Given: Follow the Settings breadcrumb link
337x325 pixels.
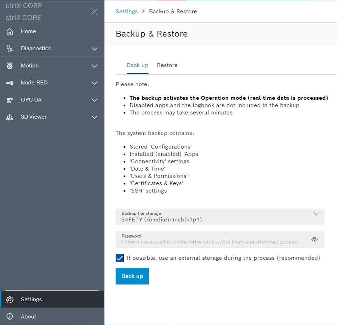Looking at the screenshot, I should [x=127, y=11].
